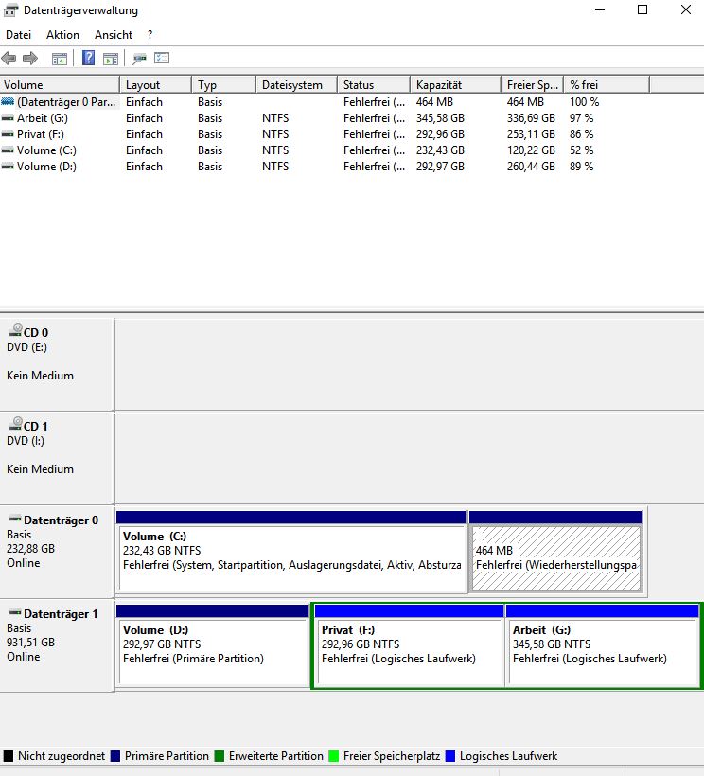The image size is (704, 776).
Task: Click the Datenträger 1 disk icon
Action: pos(15,612)
